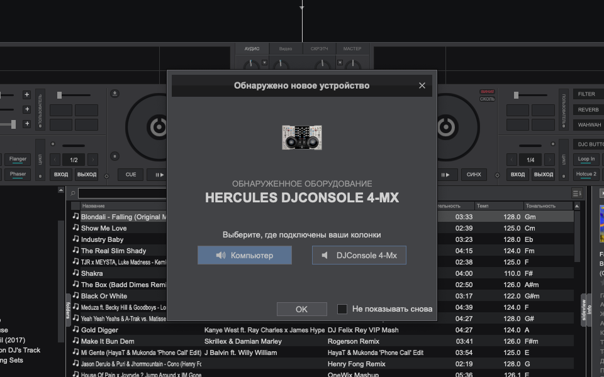
Task: Click the music note icon beside Gold Digger
Action: click(76, 329)
